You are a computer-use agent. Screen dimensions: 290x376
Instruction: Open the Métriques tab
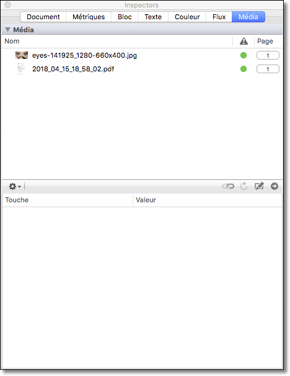click(x=89, y=17)
